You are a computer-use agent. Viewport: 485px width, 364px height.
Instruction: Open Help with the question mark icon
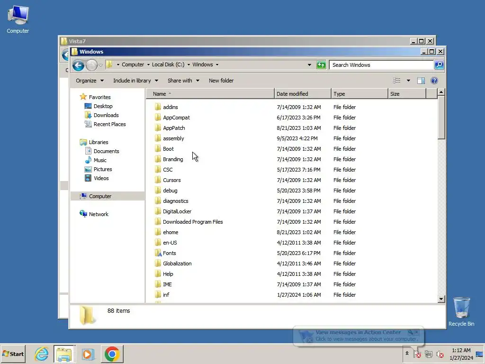434,81
